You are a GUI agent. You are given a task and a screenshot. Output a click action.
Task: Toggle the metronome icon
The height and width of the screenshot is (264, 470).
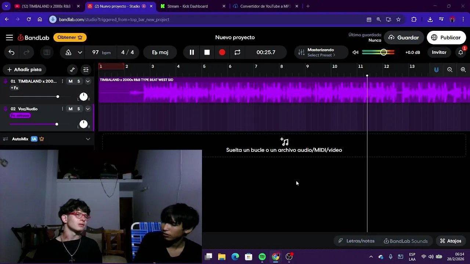coord(68,52)
